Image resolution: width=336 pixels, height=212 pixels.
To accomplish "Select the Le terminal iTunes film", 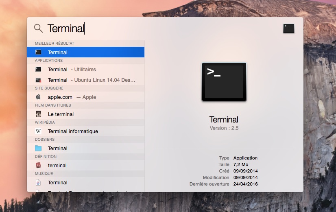I will click(x=85, y=114).
